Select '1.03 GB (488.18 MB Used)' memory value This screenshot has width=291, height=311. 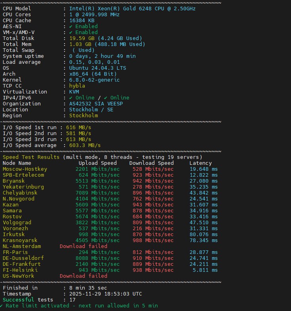(x=107, y=44)
